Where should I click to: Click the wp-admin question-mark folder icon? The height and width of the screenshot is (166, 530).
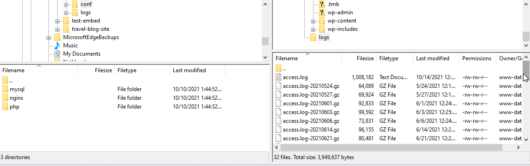pyautogui.click(x=321, y=12)
